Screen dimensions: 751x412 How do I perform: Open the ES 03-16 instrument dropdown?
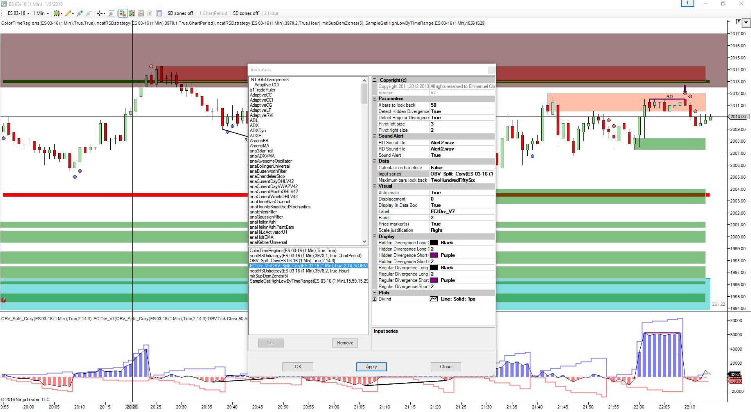point(18,13)
